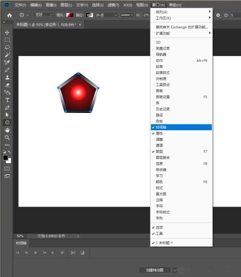Open the stroke width 20 点 dropdown

coord(116,15)
